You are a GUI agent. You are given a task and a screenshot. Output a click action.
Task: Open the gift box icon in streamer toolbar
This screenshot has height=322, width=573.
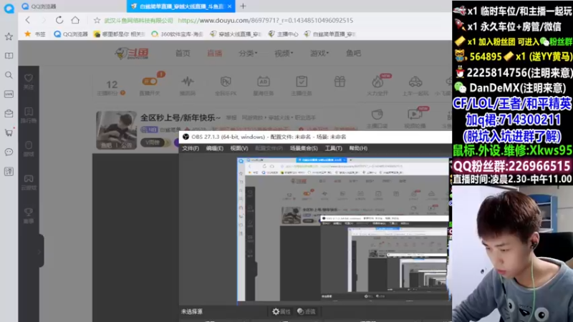(x=340, y=82)
